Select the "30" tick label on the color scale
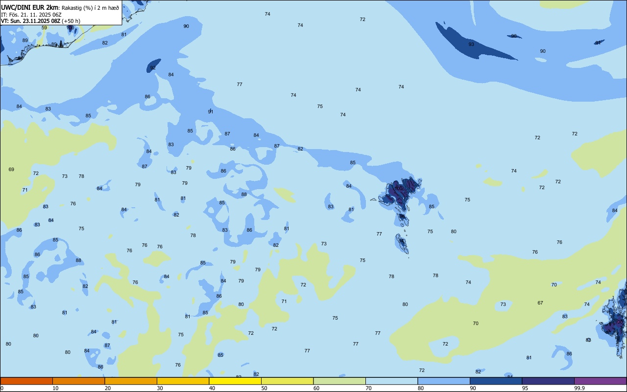Image resolution: width=627 pixels, height=392 pixels. pyautogui.click(x=160, y=388)
